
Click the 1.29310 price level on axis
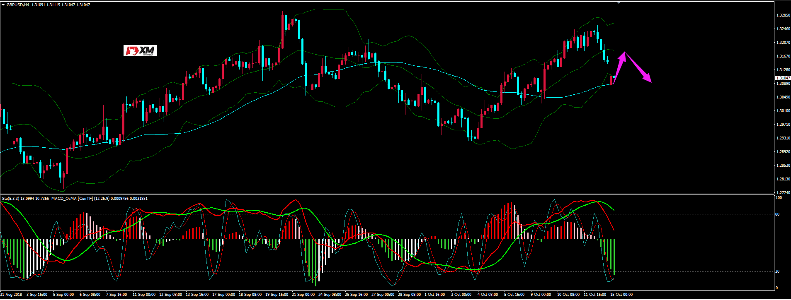pos(783,138)
